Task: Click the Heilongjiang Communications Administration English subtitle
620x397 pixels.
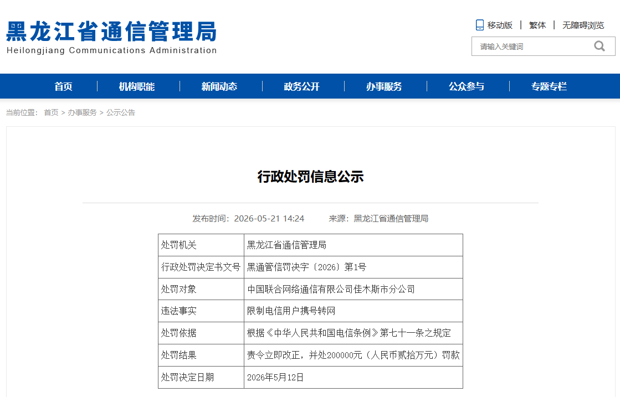Action: pos(111,50)
